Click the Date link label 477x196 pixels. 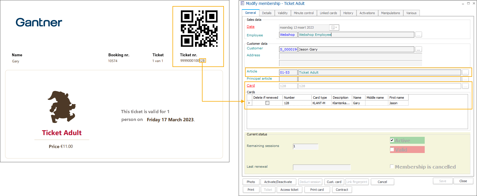[250, 27]
